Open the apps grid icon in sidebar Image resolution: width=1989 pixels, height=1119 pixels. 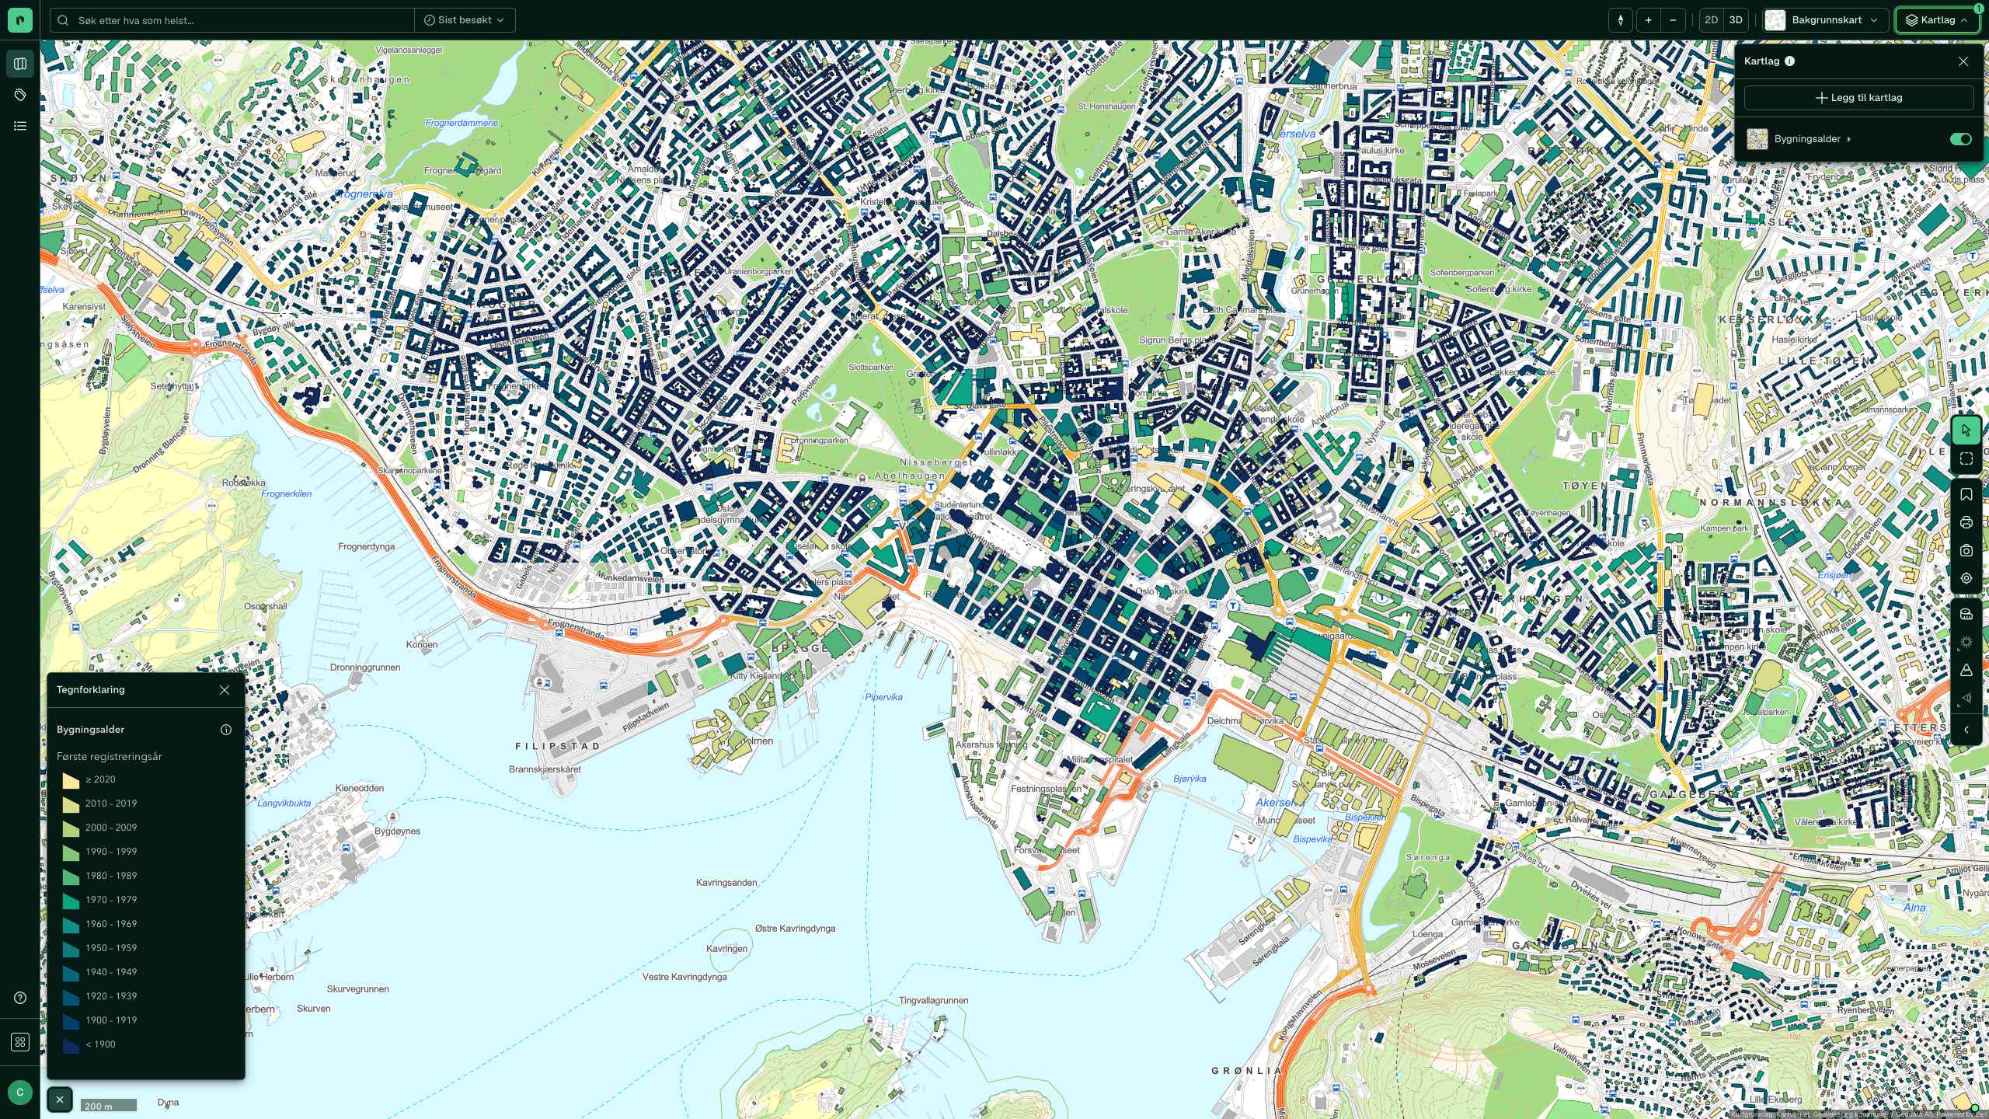[20, 1042]
